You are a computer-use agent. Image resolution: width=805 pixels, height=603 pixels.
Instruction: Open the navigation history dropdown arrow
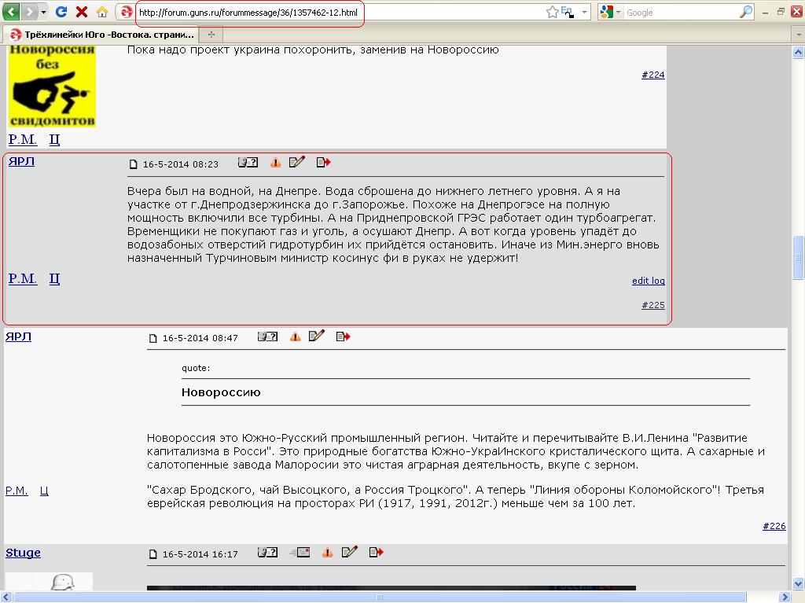(x=43, y=13)
